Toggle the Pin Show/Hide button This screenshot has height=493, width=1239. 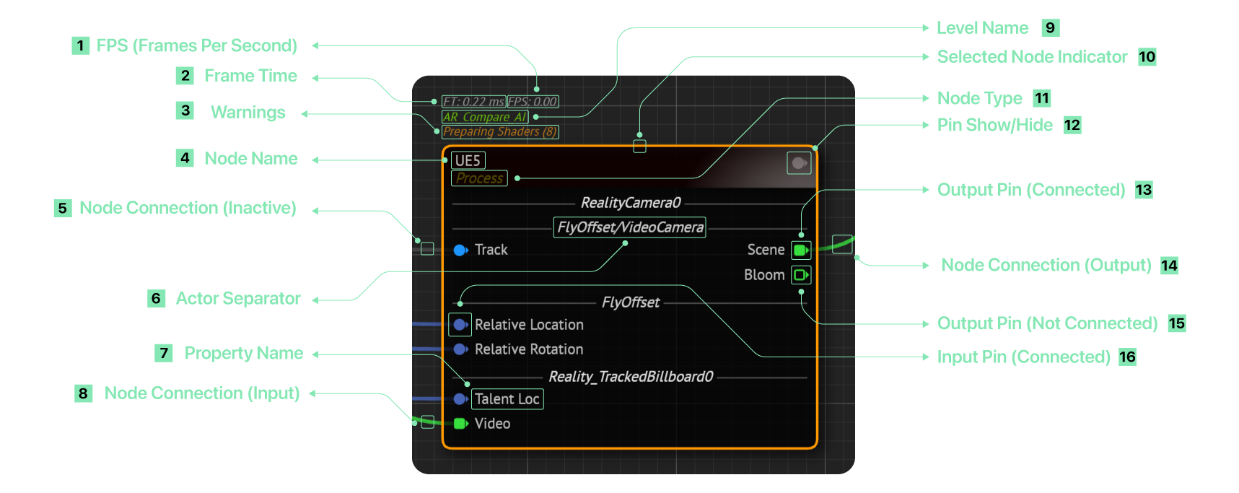tap(799, 163)
